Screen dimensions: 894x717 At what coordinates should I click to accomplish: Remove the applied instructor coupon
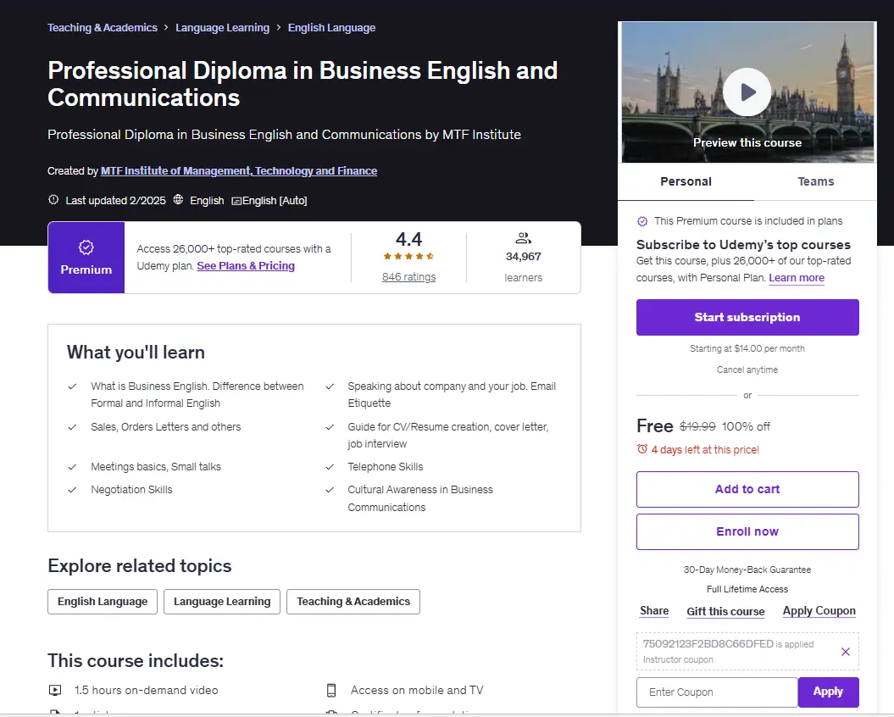[x=846, y=652]
